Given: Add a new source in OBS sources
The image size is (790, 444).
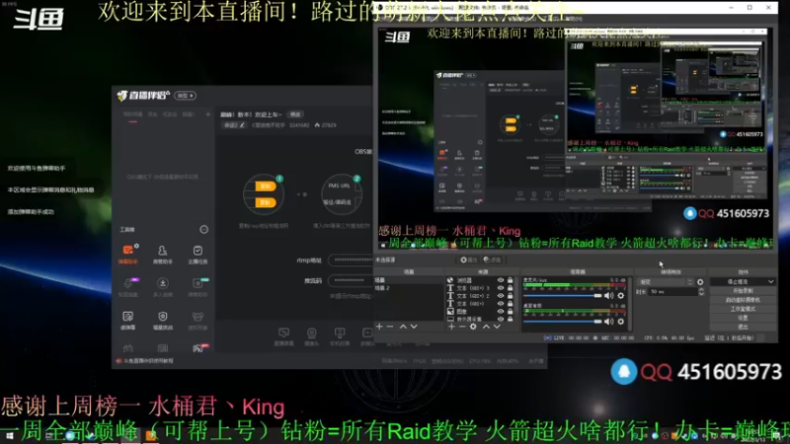Looking at the screenshot, I should 451,327.
